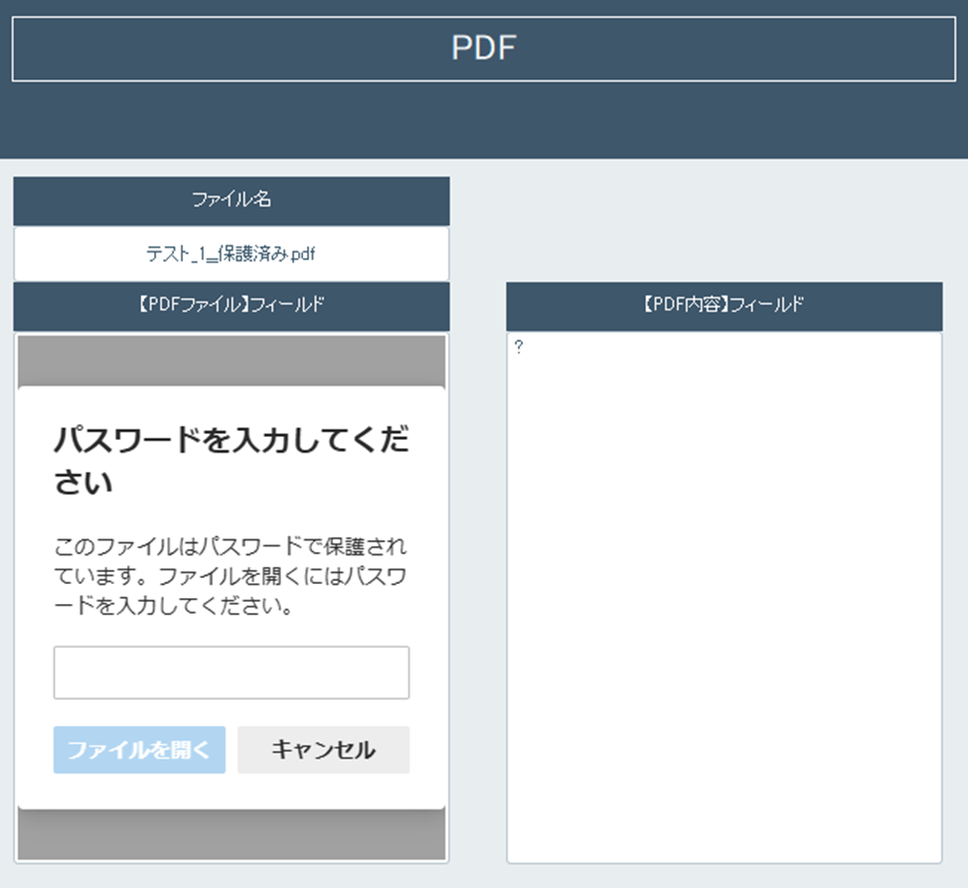Click the password input field
968x888 pixels.
pos(231,672)
